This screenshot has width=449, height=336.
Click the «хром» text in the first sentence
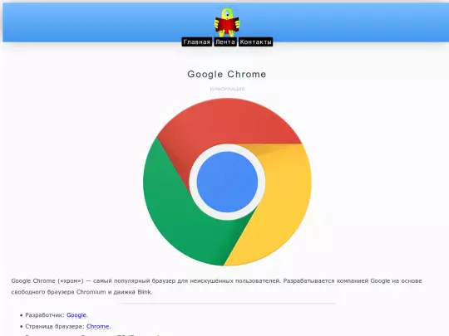pos(71,281)
